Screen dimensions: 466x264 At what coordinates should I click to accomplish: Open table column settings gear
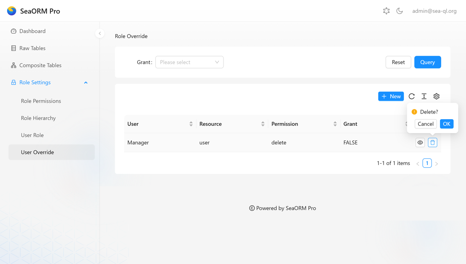(436, 96)
